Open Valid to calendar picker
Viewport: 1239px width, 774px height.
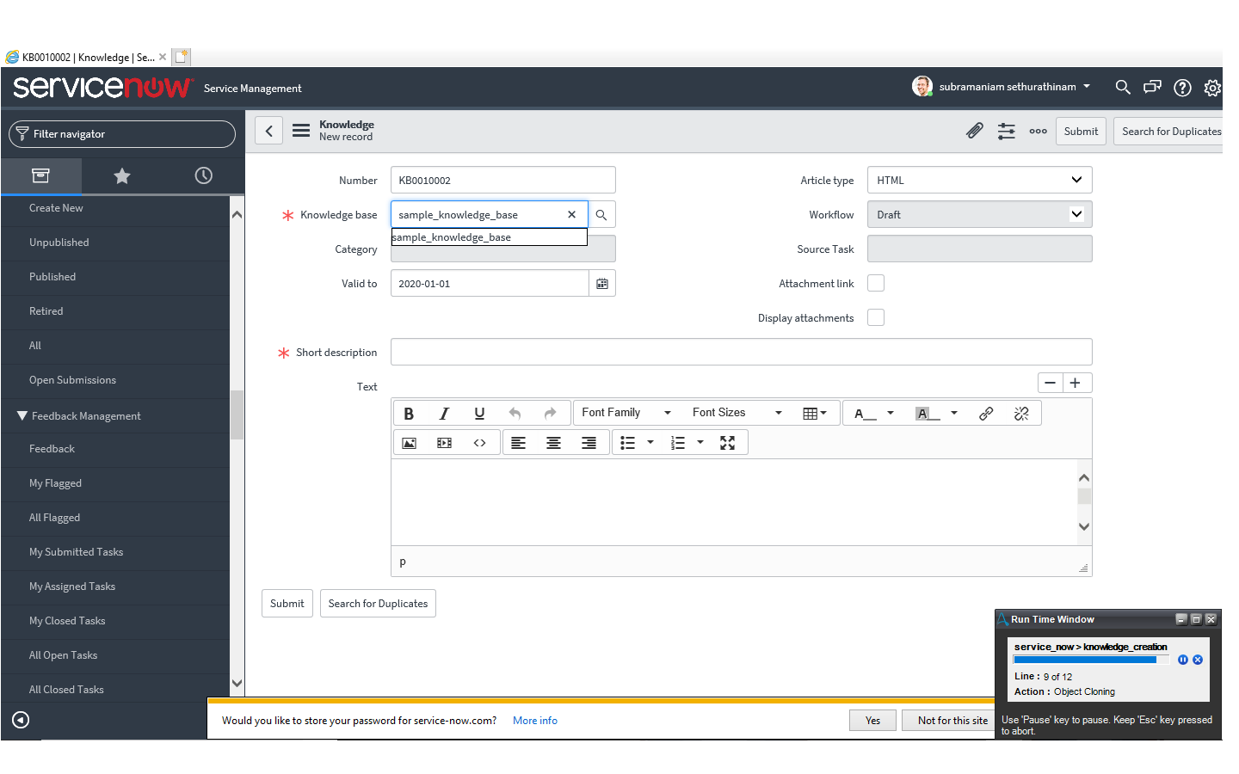(602, 284)
